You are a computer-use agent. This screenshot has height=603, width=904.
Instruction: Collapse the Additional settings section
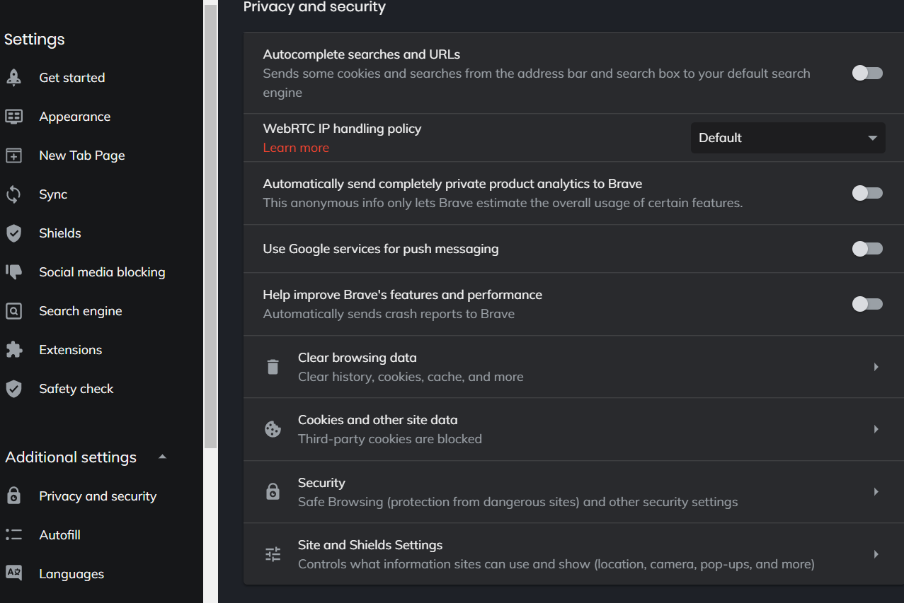162,457
